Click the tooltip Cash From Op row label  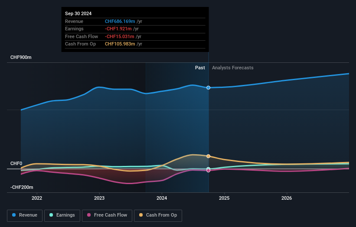pyautogui.click(x=80, y=44)
